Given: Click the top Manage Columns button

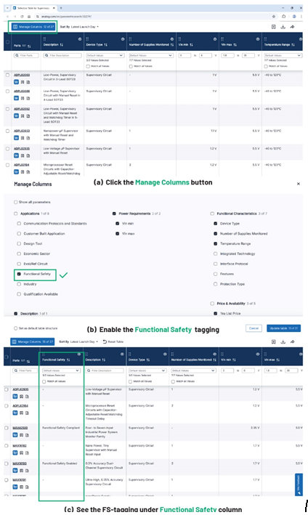Looking at the screenshot, I should pyautogui.click(x=33, y=27).
